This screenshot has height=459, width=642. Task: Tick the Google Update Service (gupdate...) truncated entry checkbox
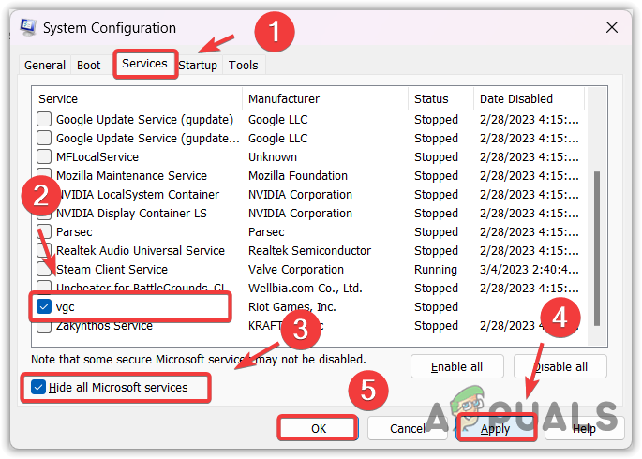[x=44, y=138]
